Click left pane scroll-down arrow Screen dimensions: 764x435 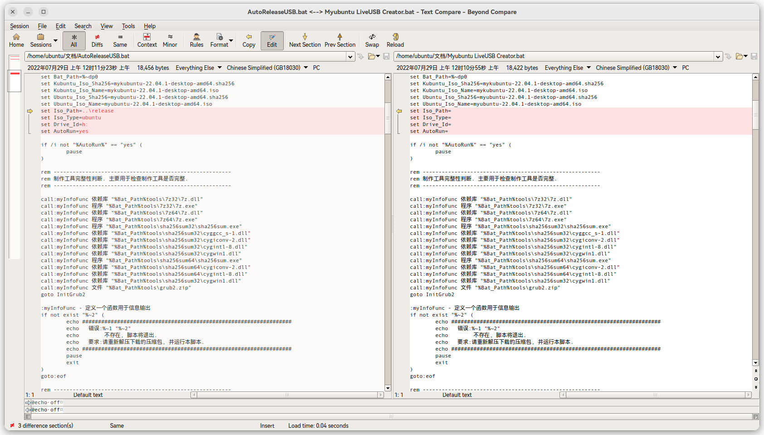[x=388, y=388]
